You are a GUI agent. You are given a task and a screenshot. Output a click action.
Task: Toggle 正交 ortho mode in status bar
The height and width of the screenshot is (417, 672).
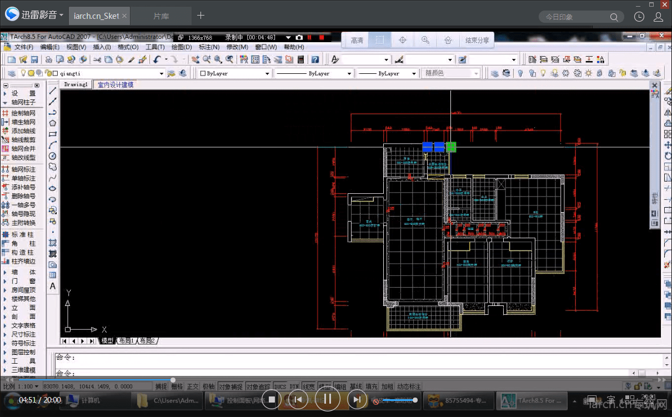click(x=193, y=386)
